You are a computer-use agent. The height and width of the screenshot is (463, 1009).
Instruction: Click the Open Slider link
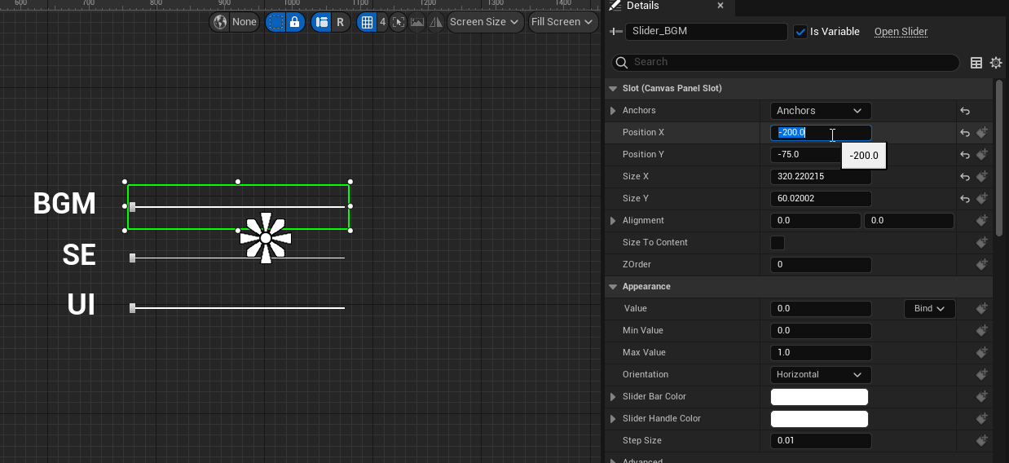[901, 32]
